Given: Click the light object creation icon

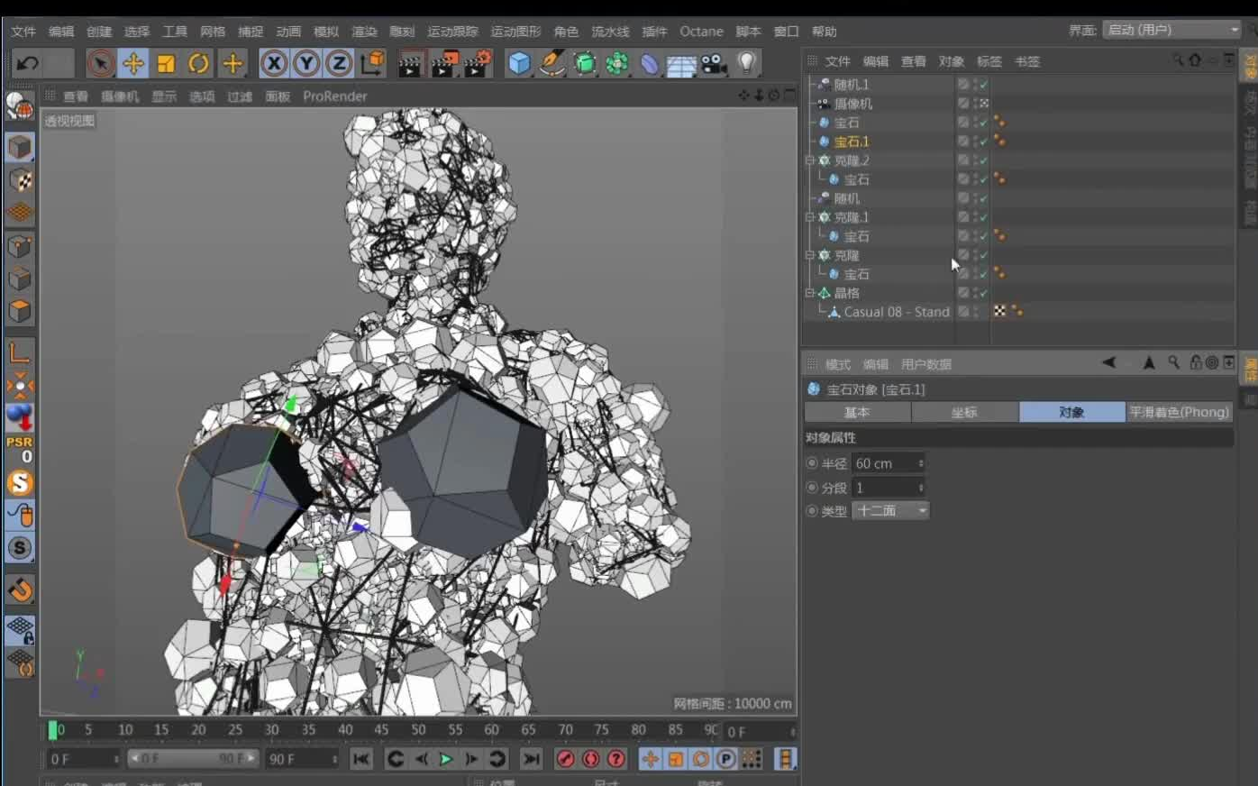Looking at the screenshot, I should [x=743, y=63].
